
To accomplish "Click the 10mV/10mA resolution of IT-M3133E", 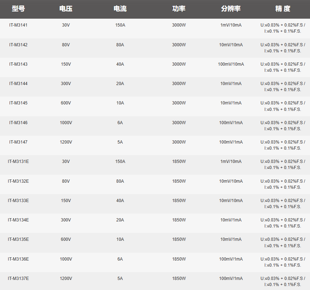I will coord(231,201).
